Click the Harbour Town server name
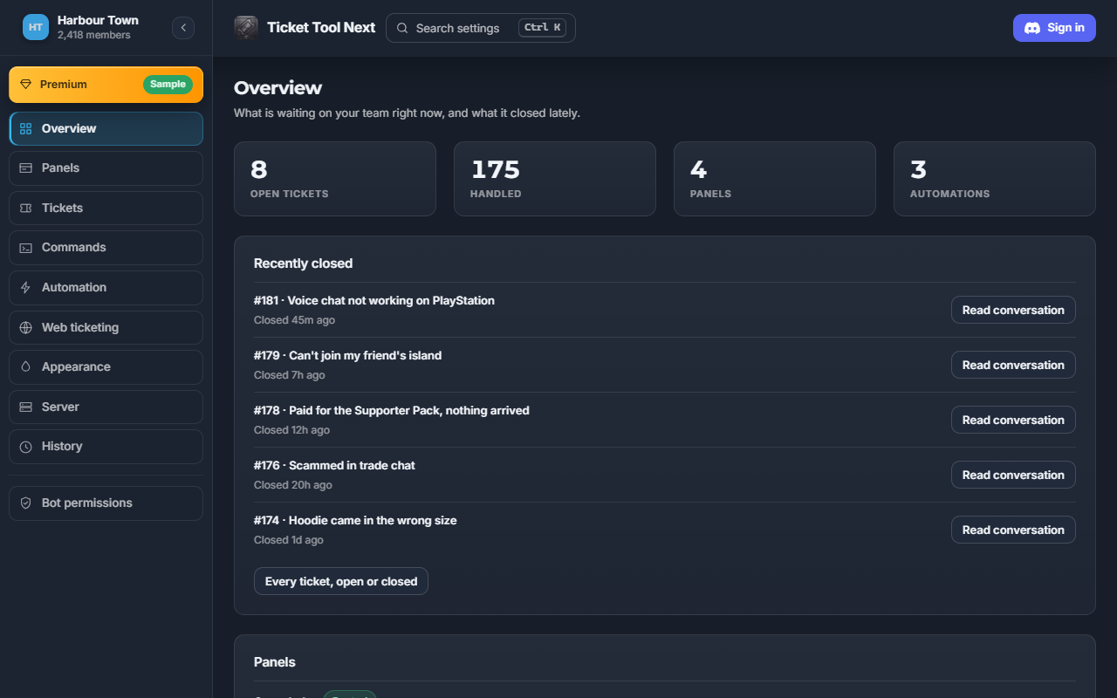The image size is (1117, 698). [98, 20]
